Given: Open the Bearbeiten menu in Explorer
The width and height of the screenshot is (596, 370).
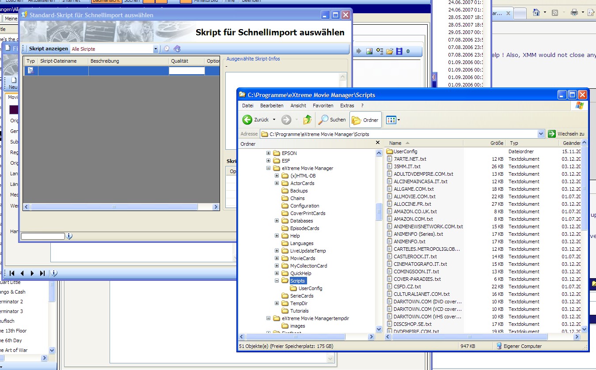Looking at the screenshot, I should click(x=272, y=106).
